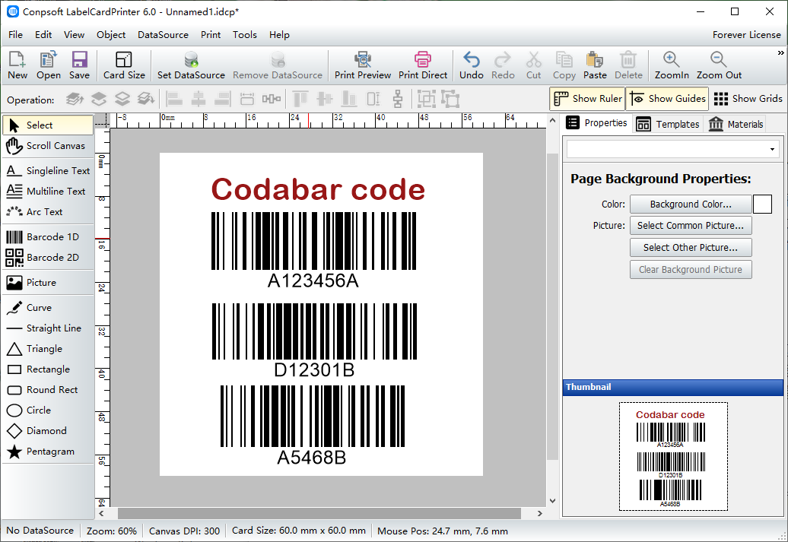Open the Object menu
This screenshot has height=542, width=788.
[111, 35]
